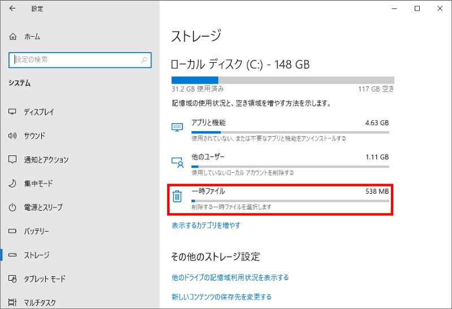
Task: Click the Home house icon
Action: [12, 37]
